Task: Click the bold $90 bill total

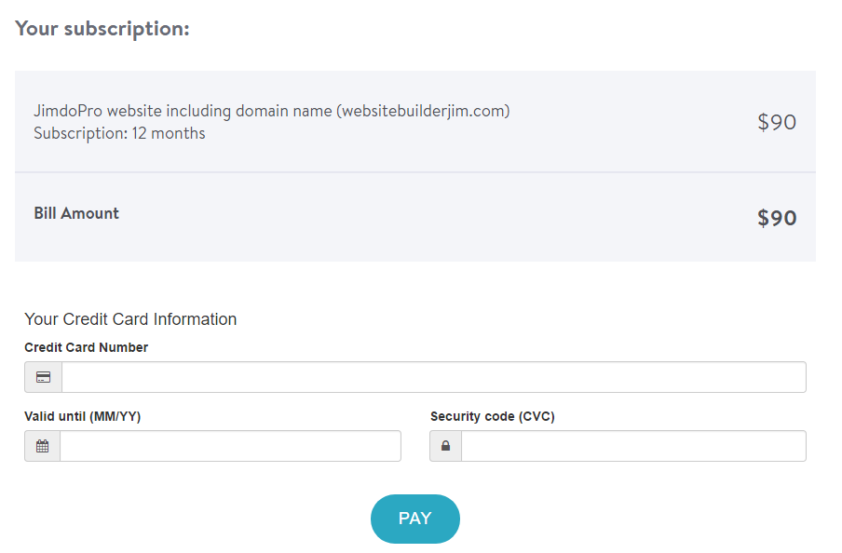Action: [777, 218]
